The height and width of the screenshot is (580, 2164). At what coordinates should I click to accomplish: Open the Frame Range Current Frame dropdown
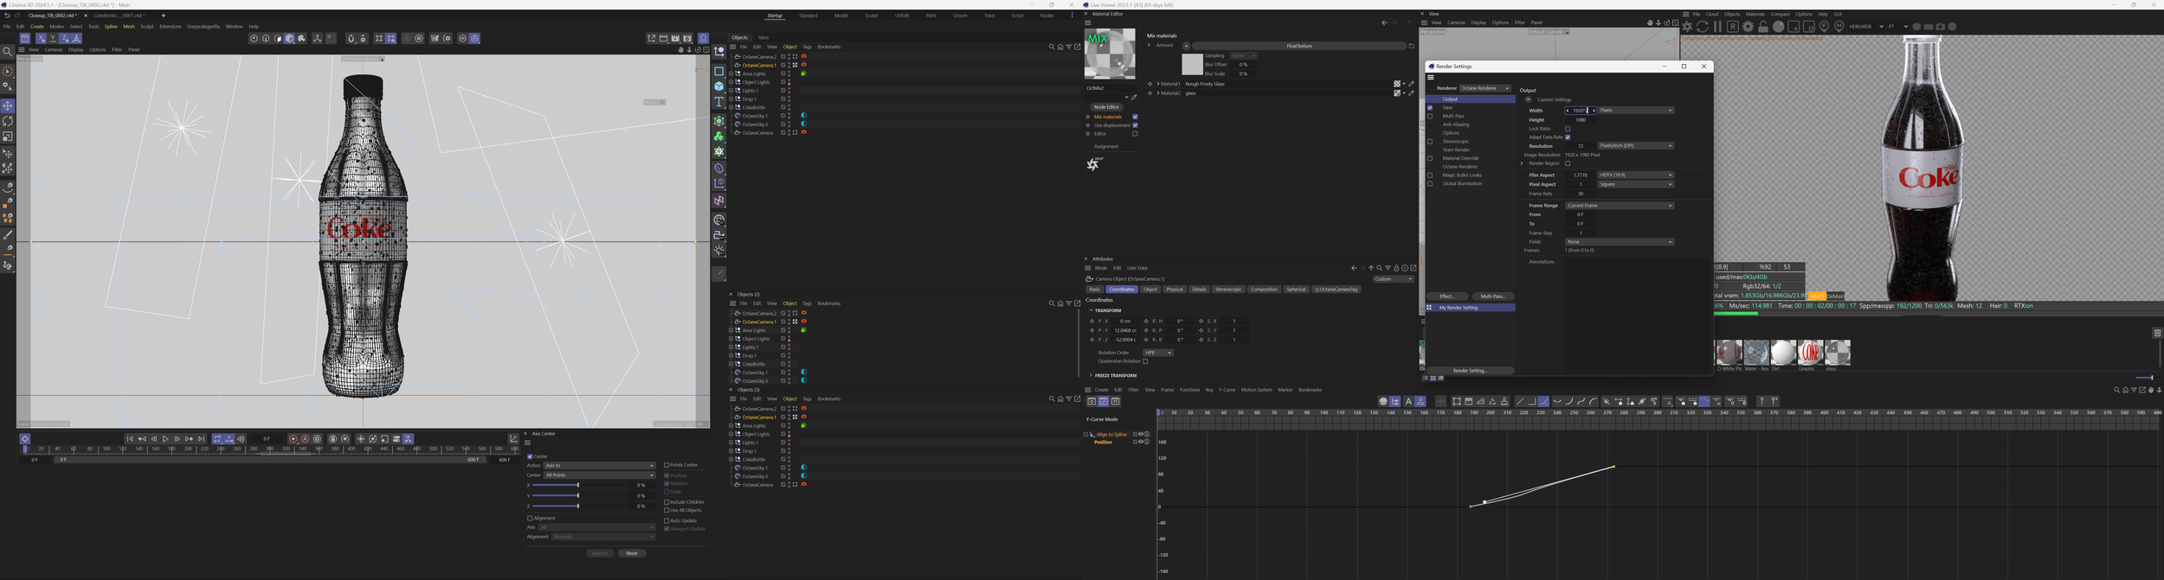(x=1620, y=206)
